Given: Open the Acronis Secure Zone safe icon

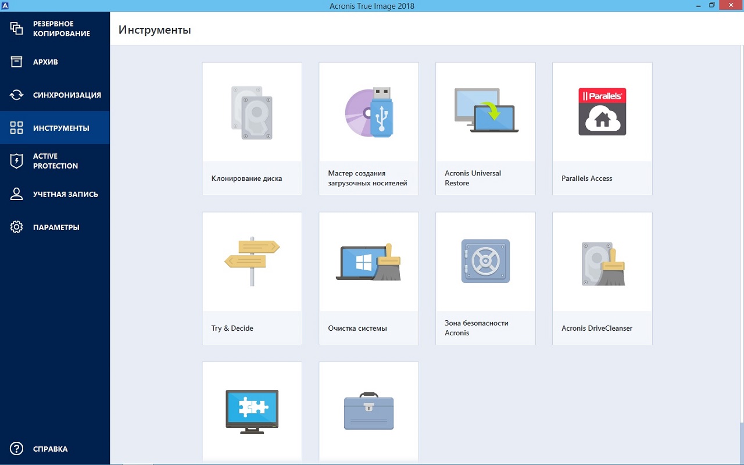Looking at the screenshot, I should (485, 262).
